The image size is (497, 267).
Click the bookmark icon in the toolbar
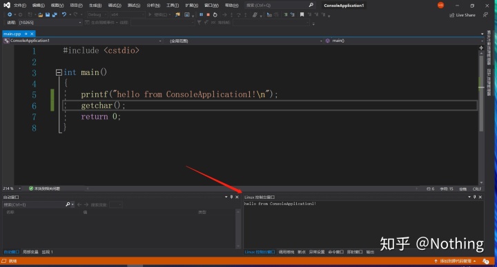coord(302,14)
